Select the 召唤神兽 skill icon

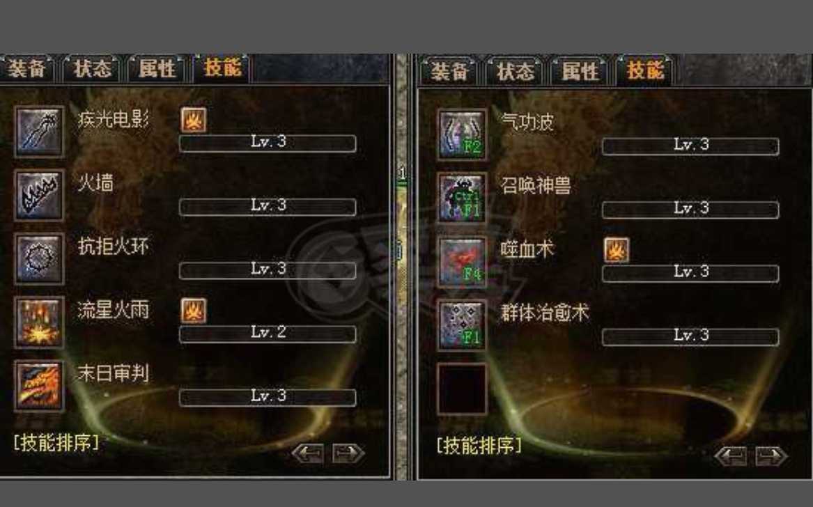(462, 198)
